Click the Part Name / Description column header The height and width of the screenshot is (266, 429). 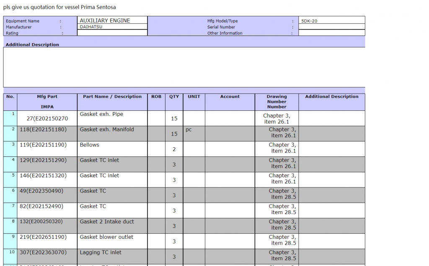click(x=112, y=97)
